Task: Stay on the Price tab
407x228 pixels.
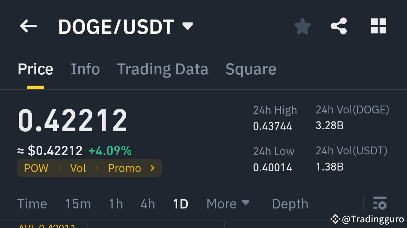Action: pos(35,69)
